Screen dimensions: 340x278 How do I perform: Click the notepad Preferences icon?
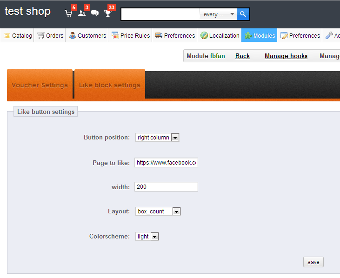(x=284, y=35)
